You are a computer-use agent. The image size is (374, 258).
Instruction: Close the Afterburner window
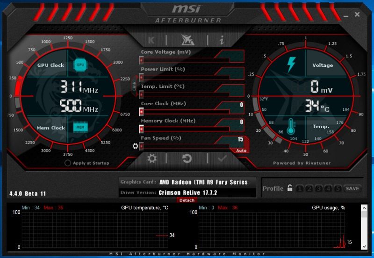pyautogui.click(x=357, y=14)
